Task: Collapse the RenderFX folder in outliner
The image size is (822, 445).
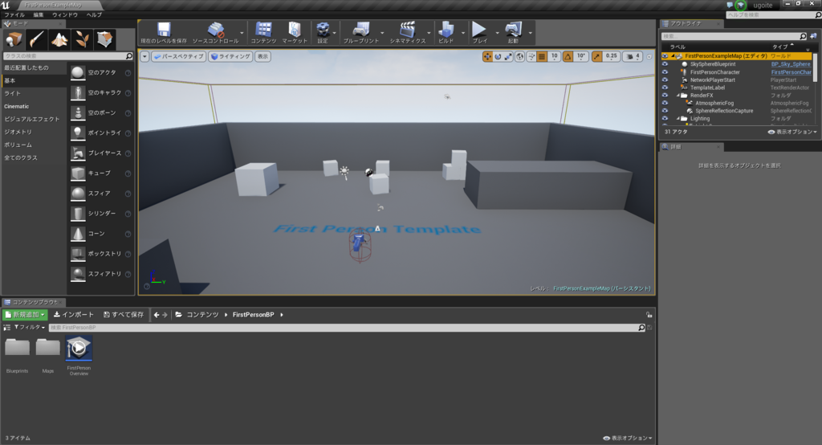Action: 678,96
